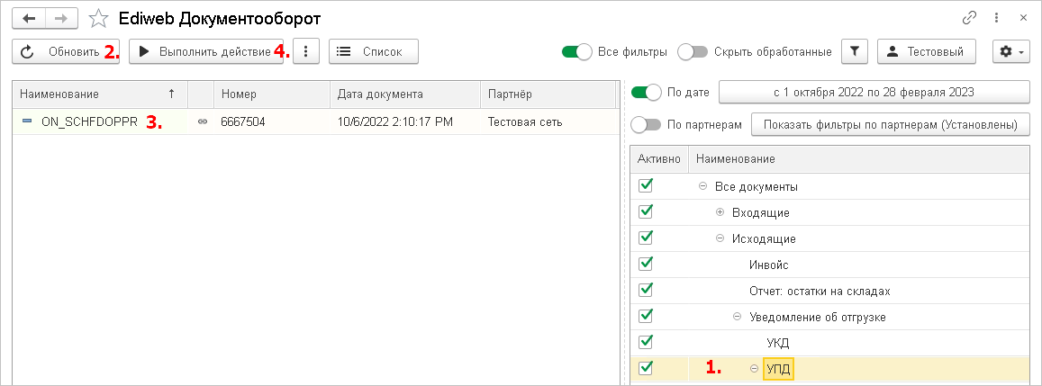This screenshot has width=1042, height=386.
Task: Open the gear settings dropdown
Action: (x=1010, y=51)
